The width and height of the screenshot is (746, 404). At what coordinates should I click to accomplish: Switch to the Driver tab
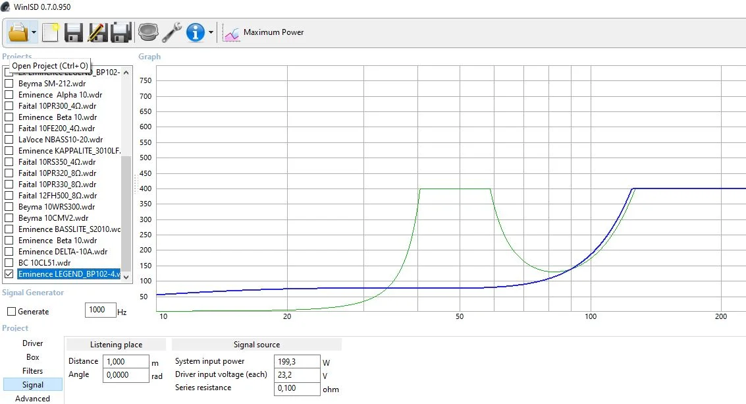33,343
